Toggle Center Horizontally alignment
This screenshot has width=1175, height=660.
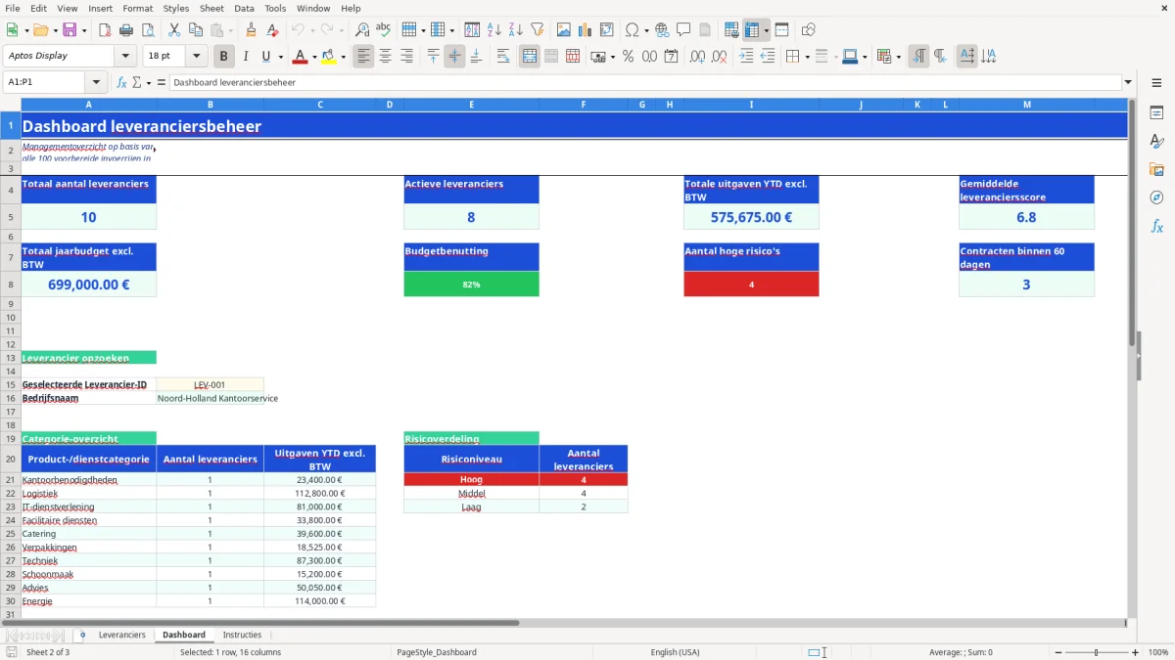tap(385, 57)
